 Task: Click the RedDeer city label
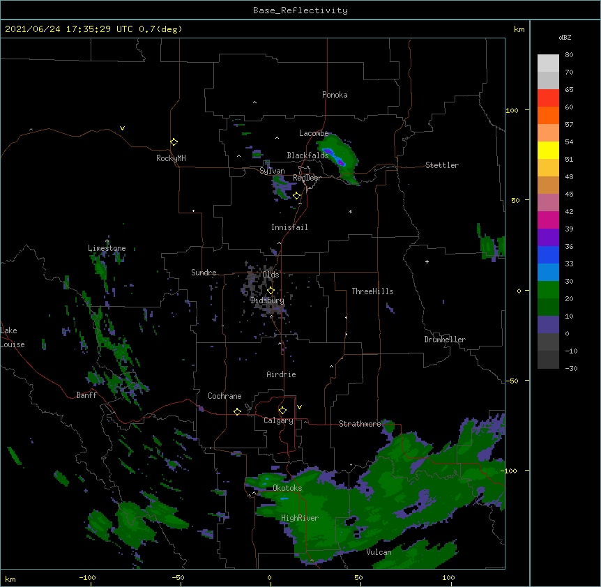pos(307,178)
